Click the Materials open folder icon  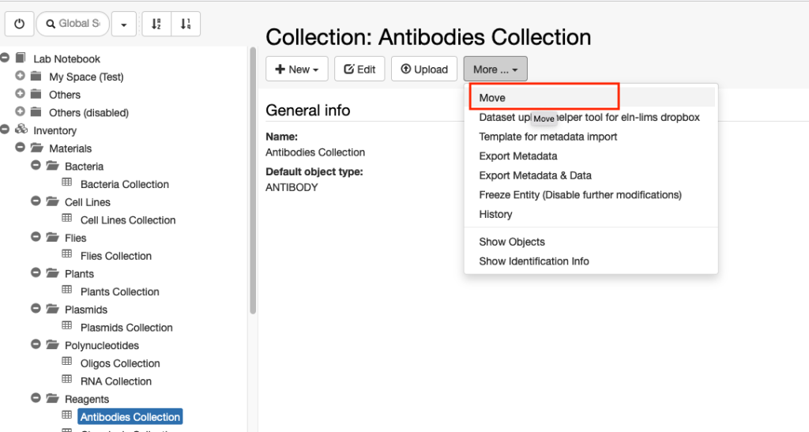(x=36, y=148)
